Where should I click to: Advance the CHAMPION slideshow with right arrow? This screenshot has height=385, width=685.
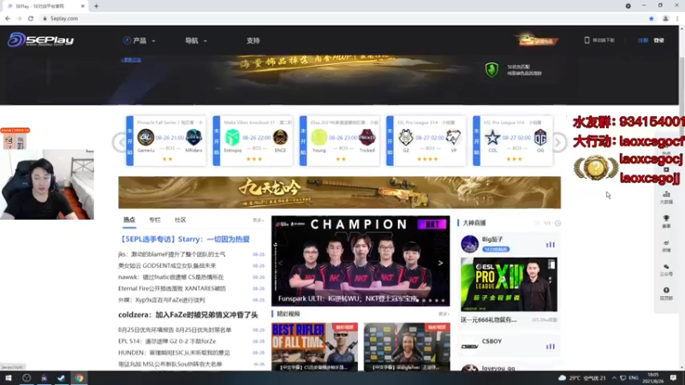coord(440,264)
